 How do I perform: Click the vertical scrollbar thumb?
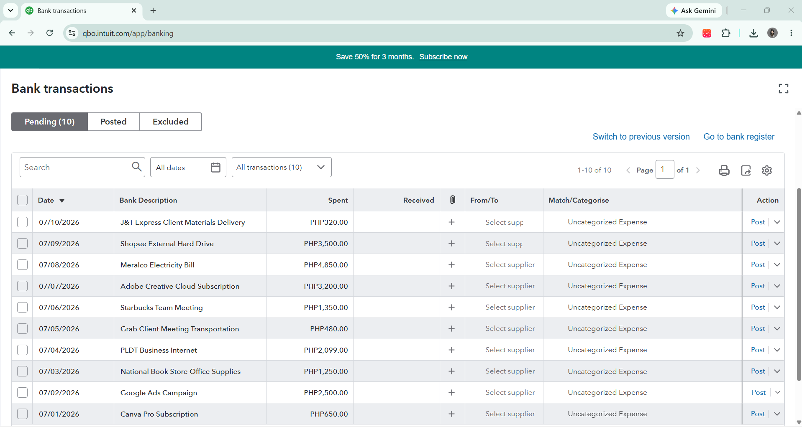[799, 284]
